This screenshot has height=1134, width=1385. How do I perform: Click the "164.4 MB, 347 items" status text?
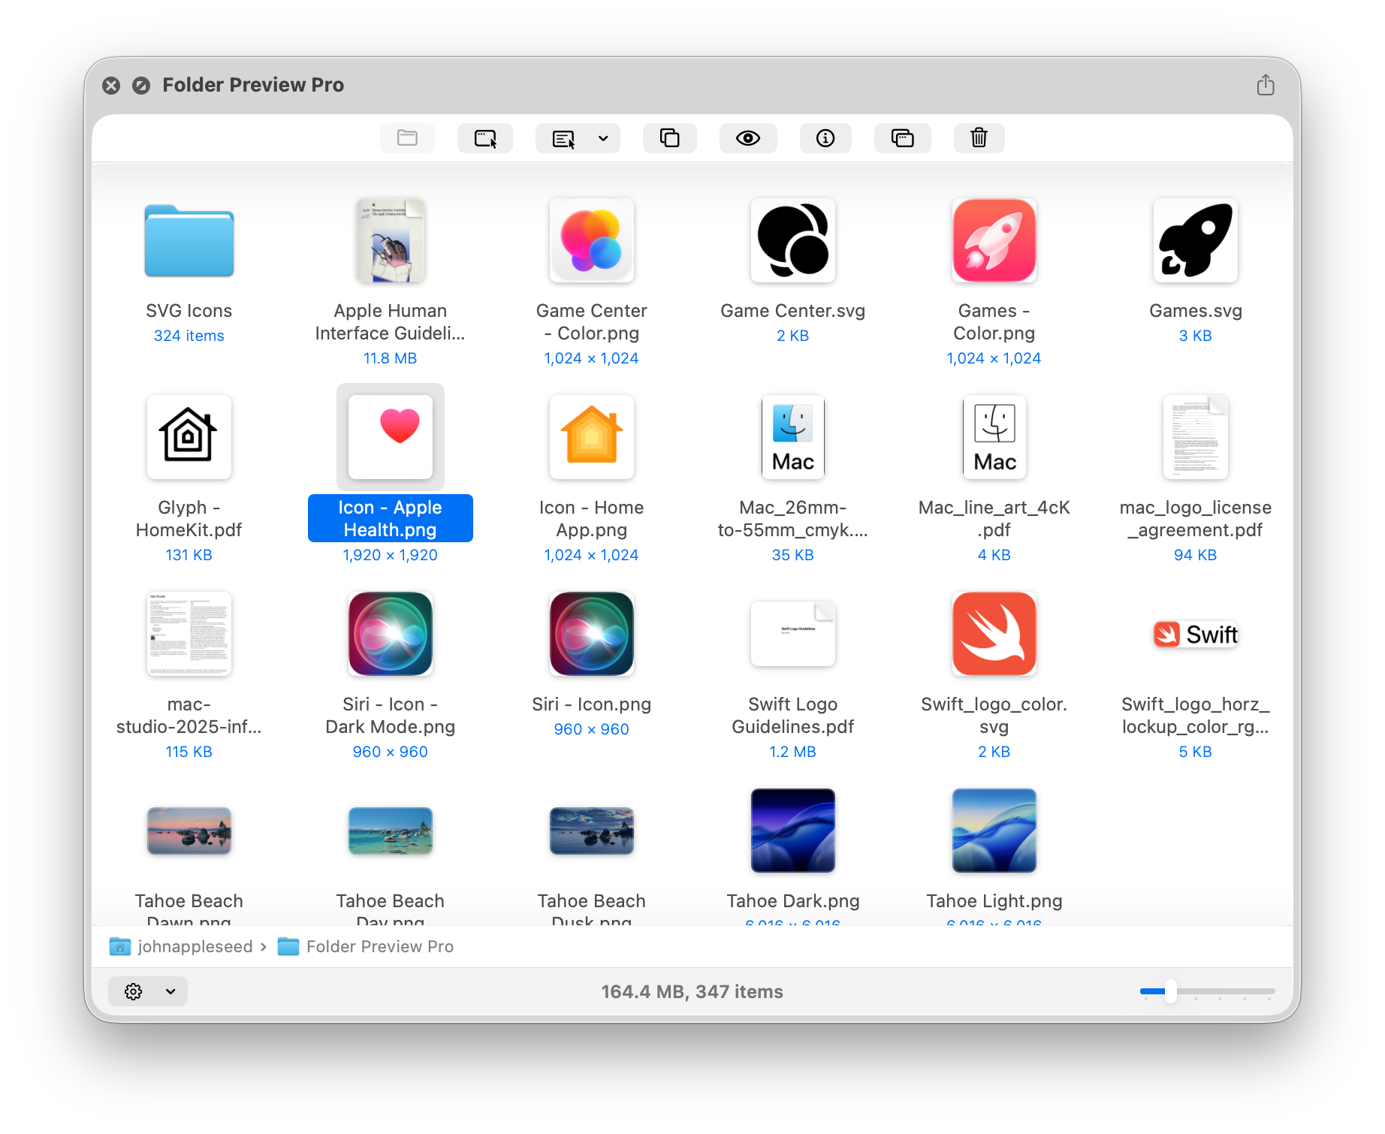(692, 991)
